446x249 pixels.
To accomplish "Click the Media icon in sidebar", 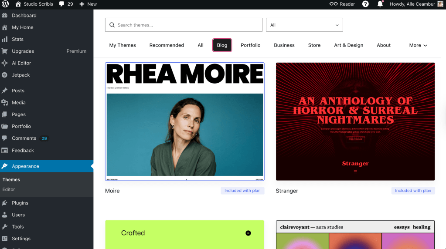I will tap(4, 102).
